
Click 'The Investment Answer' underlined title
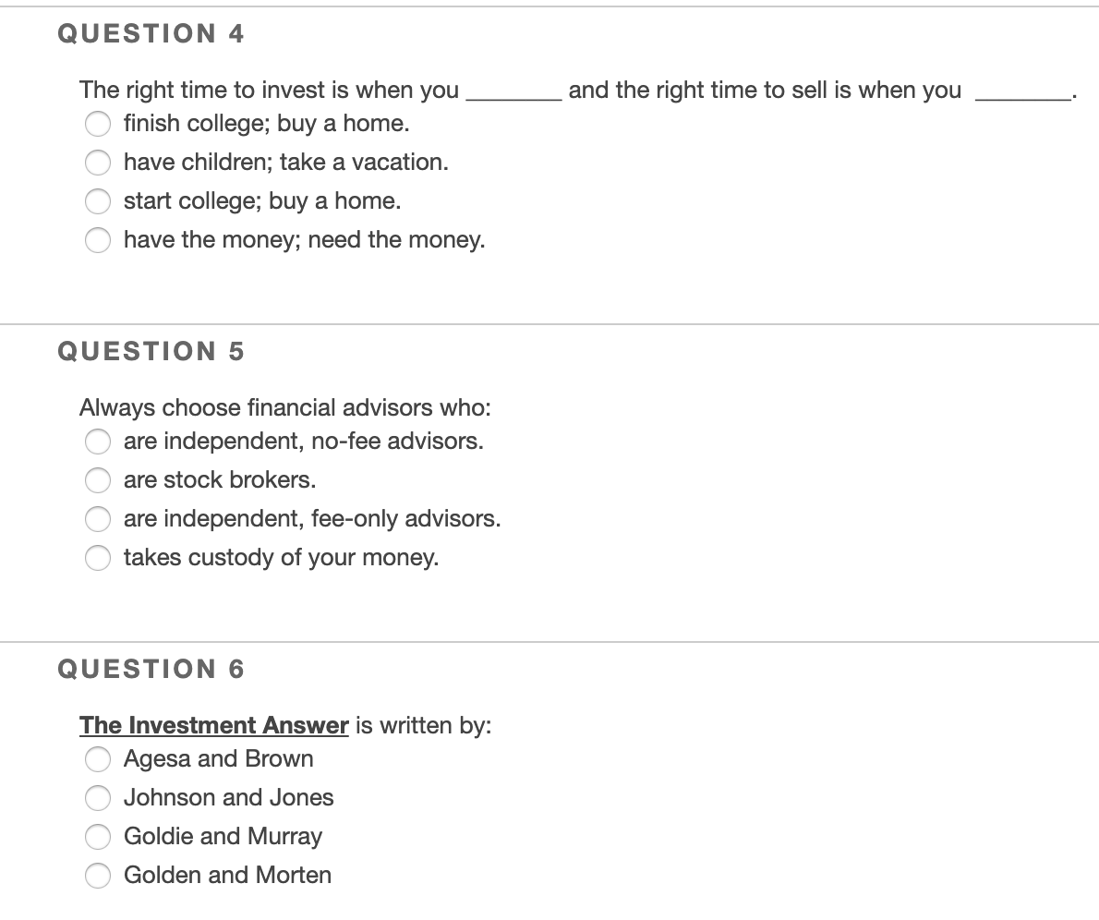click(213, 725)
